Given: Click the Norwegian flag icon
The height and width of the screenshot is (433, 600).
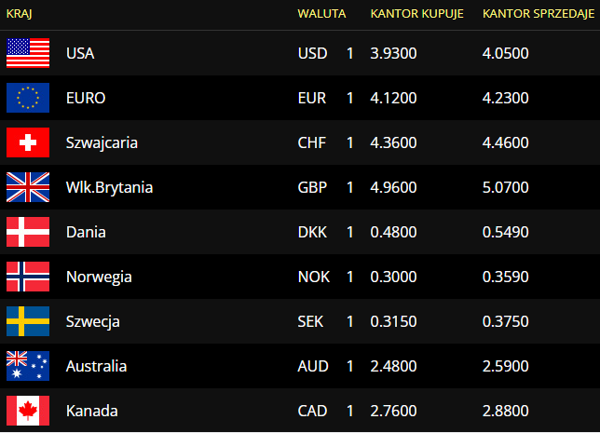Looking at the screenshot, I should [28, 277].
